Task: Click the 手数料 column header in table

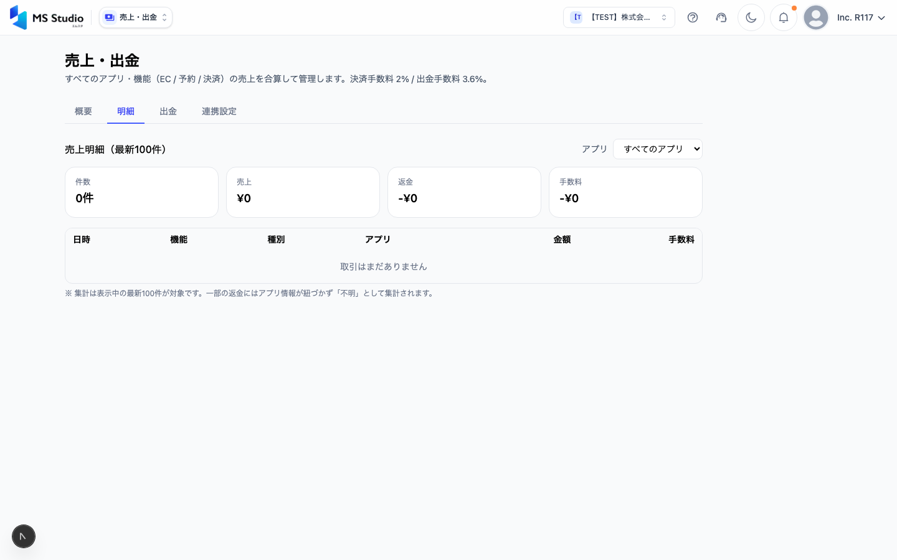Action: pos(681,240)
